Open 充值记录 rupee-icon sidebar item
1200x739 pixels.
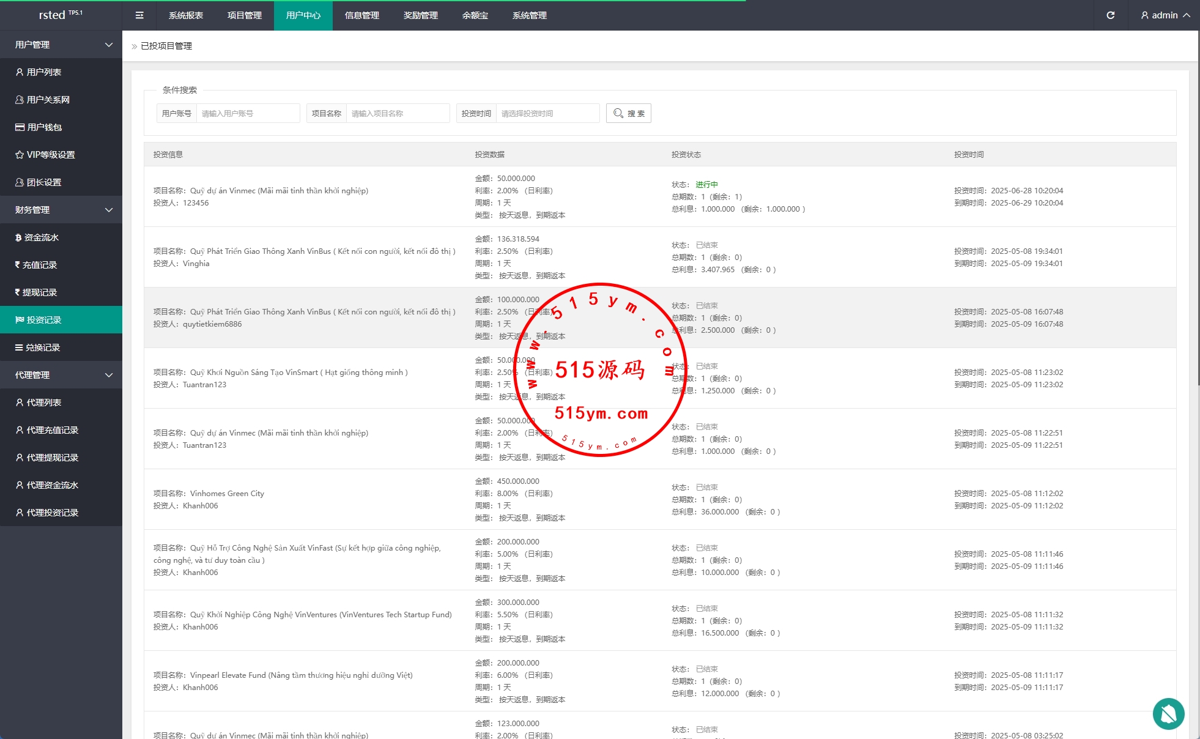click(39, 265)
